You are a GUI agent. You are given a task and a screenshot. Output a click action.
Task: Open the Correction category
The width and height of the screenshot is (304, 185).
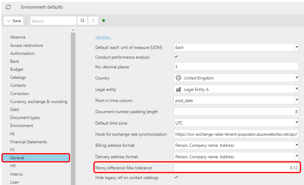[x=19, y=94]
